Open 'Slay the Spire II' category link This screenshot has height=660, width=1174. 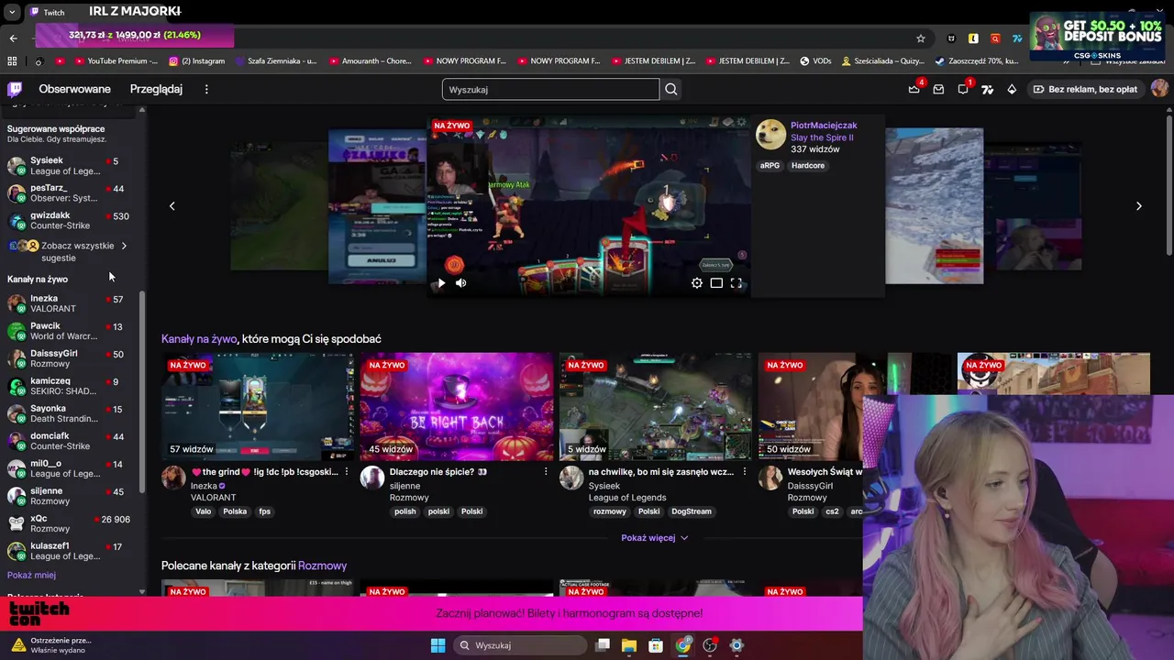coord(822,137)
